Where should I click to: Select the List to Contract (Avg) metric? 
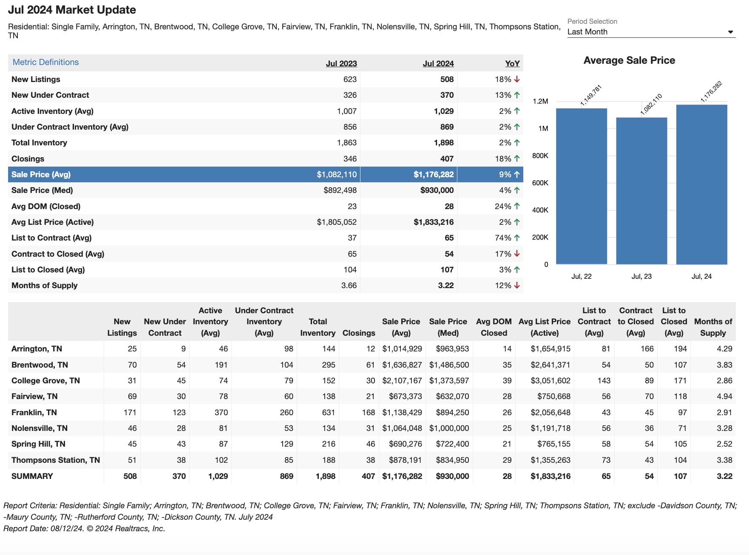coord(266,238)
